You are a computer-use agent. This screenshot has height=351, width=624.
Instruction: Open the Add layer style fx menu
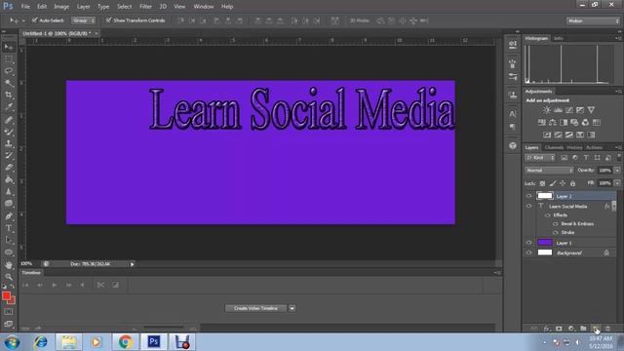(x=547, y=329)
